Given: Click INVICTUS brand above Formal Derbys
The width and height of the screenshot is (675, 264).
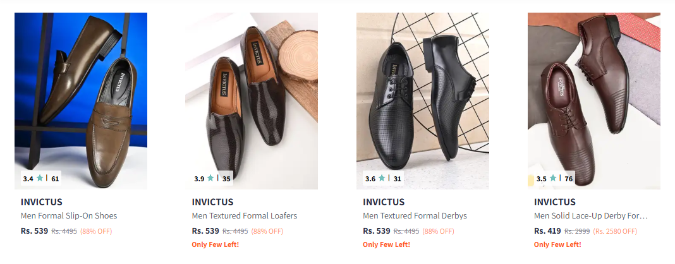Looking at the screenshot, I should [384, 202].
